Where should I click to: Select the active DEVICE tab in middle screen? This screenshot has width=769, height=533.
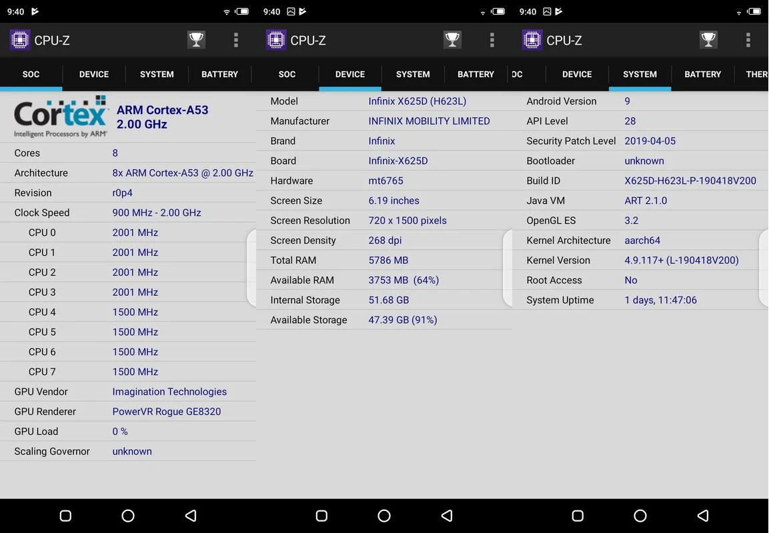click(x=349, y=74)
